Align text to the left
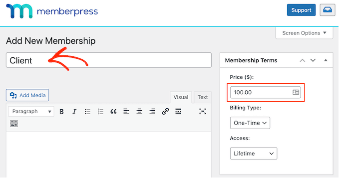Image resolution: width=339 pixels, height=181 pixels. point(126,112)
